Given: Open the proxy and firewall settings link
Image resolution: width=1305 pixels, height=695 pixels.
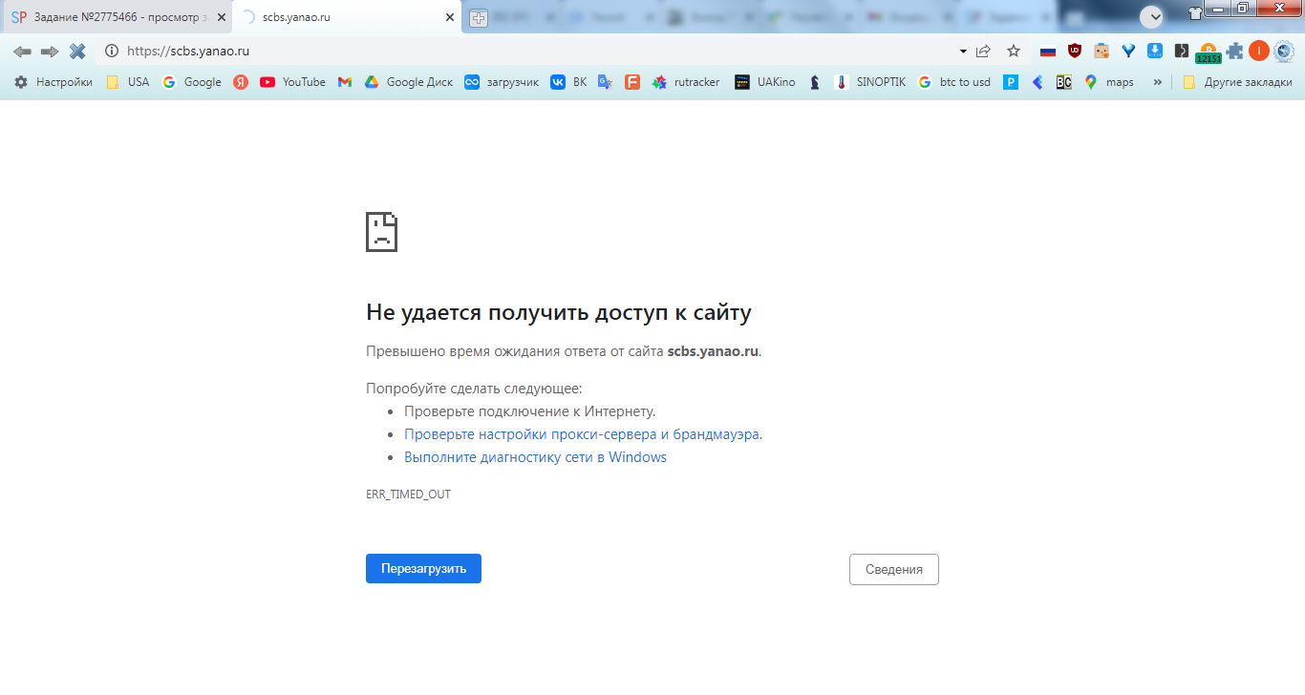Looking at the screenshot, I should 582,434.
